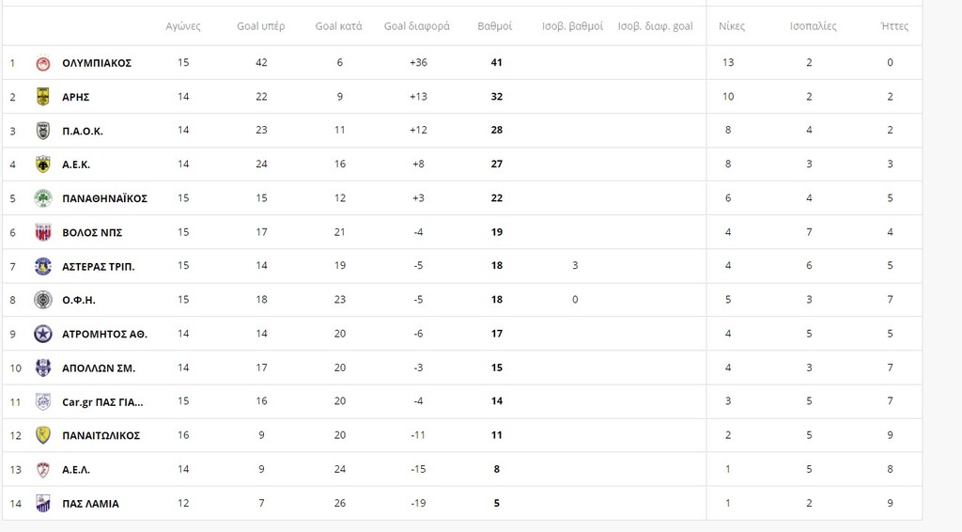The width and height of the screenshot is (962, 532).
Task: Open the Α.Ε.Λ. team name link
Action: click(x=76, y=470)
